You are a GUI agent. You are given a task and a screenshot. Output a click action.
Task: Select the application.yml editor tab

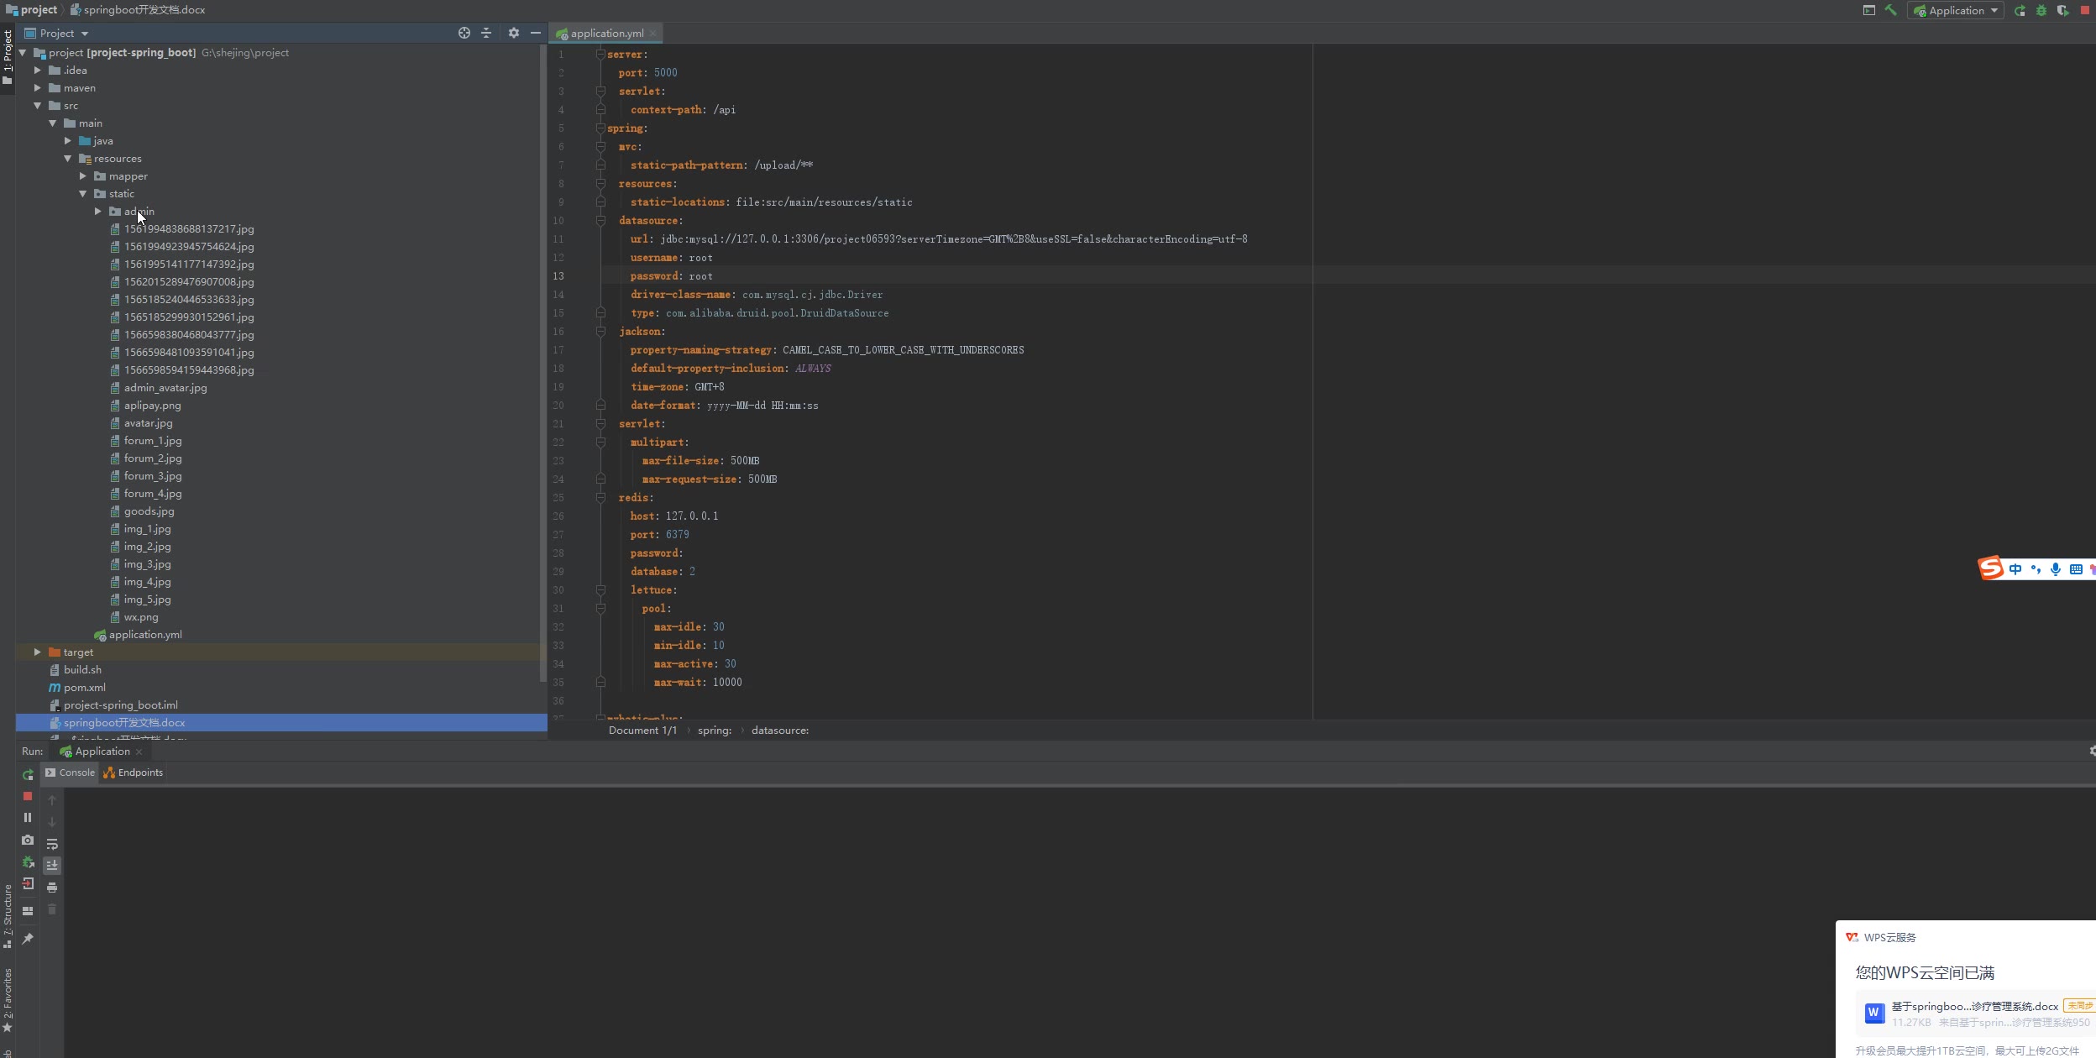click(x=605, y=34)
